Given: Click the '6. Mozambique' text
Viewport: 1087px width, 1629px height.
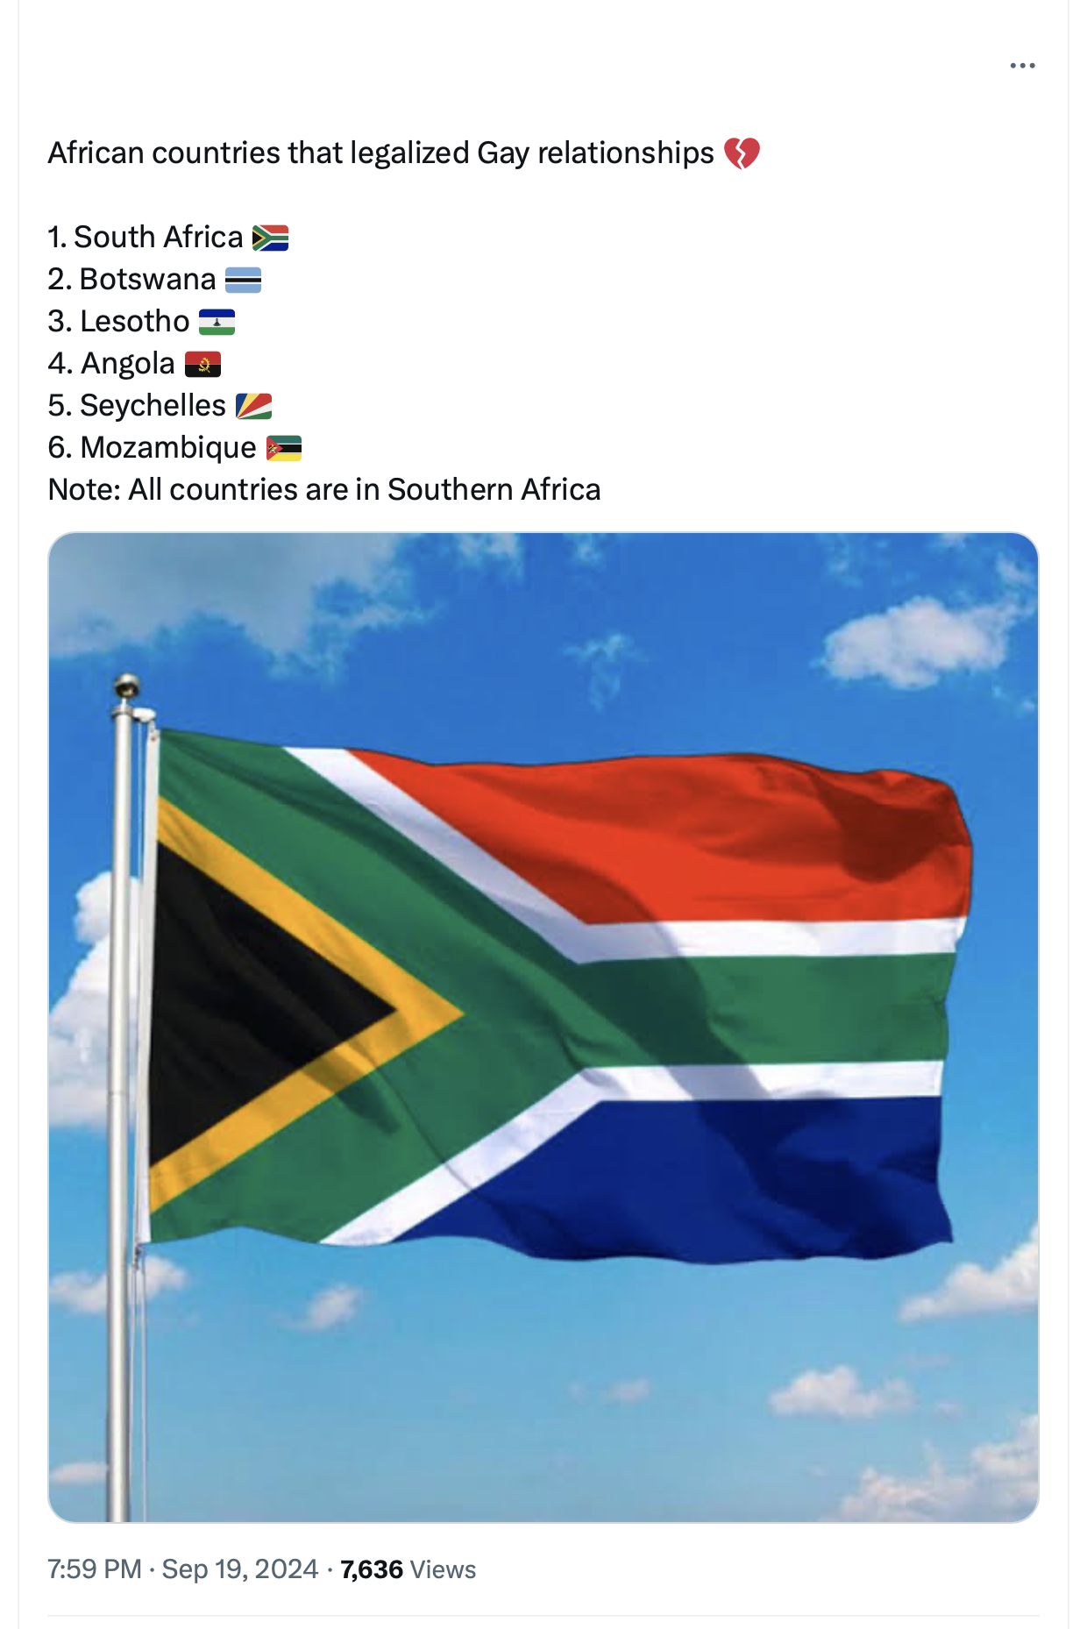Looking at the screenshot, I should click(153, 447).
